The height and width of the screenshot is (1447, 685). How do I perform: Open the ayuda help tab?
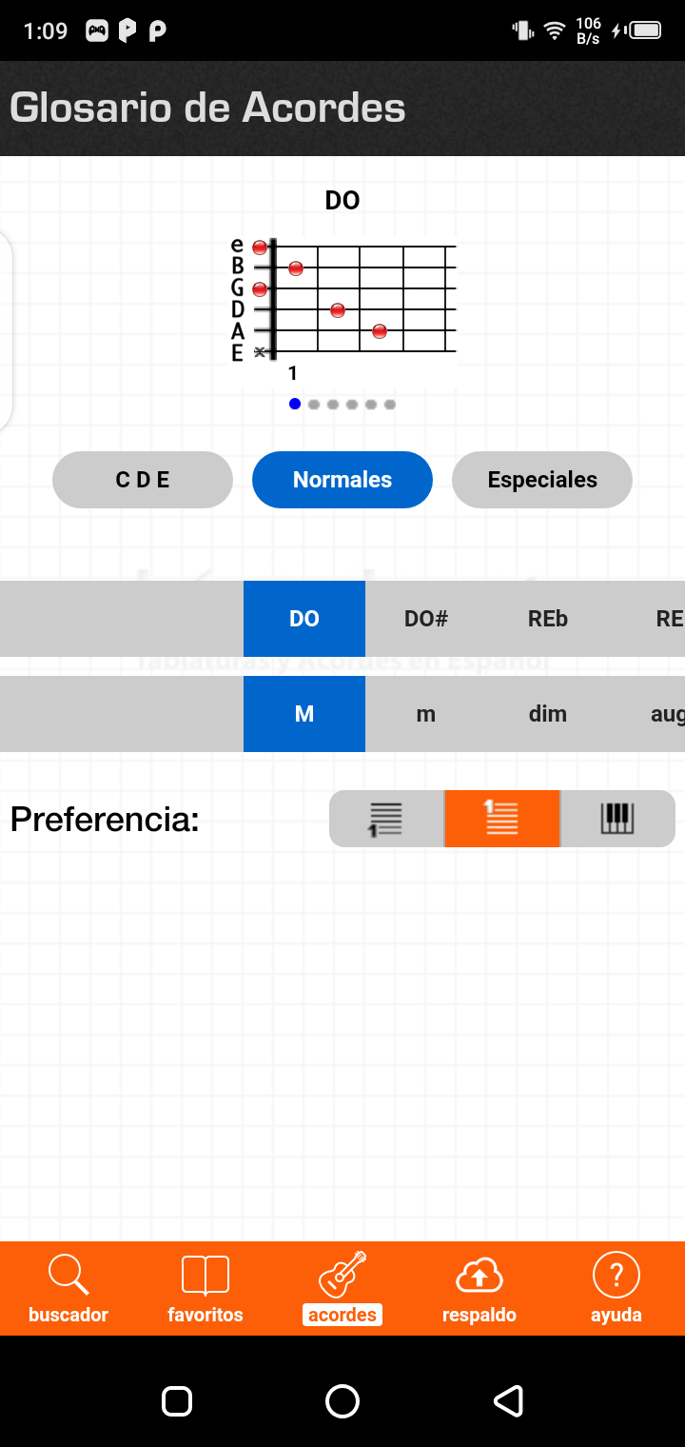616,1287
